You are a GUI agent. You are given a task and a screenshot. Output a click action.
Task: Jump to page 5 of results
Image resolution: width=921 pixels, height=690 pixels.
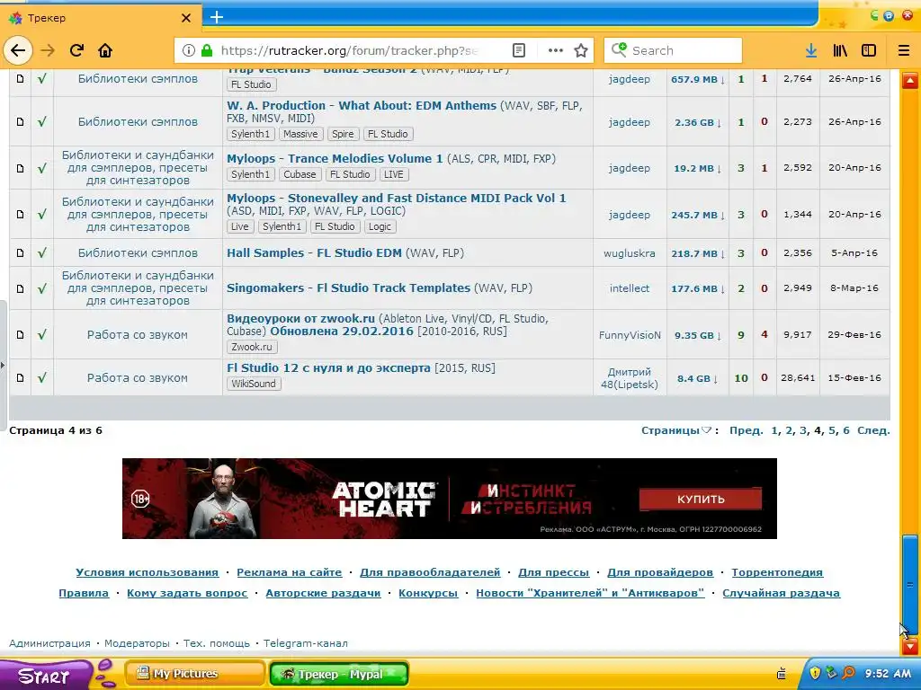(x=831, y=430)
